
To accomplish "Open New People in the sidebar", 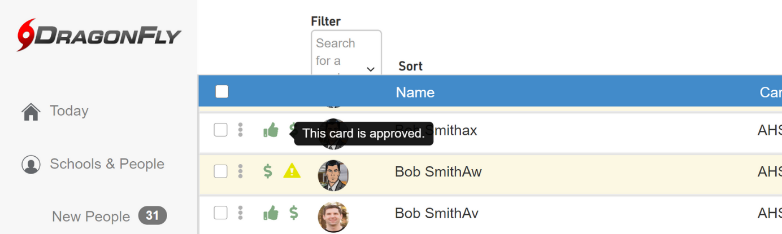I will [x=91, y=217].
